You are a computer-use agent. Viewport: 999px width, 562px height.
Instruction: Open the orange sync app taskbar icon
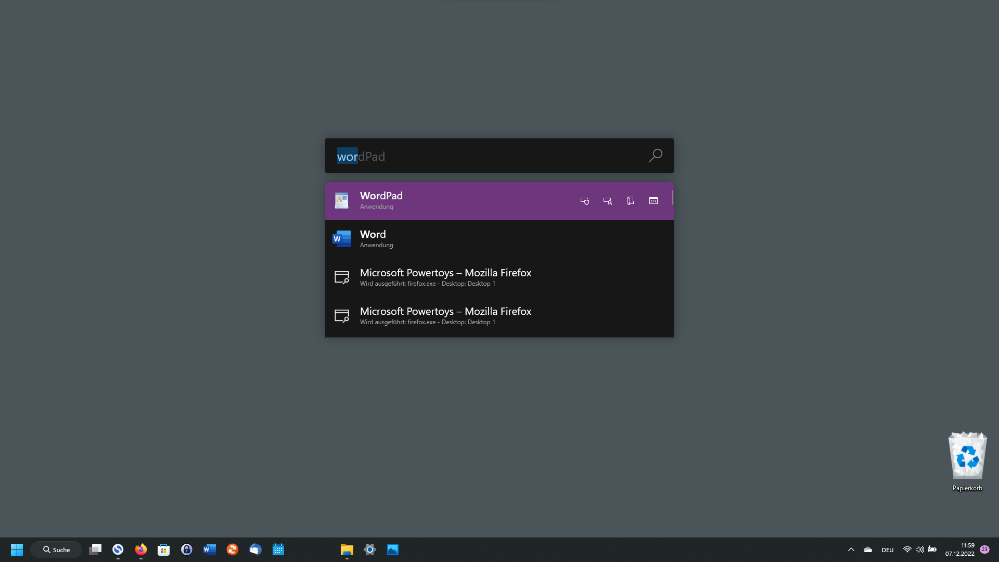coord(233,550)
